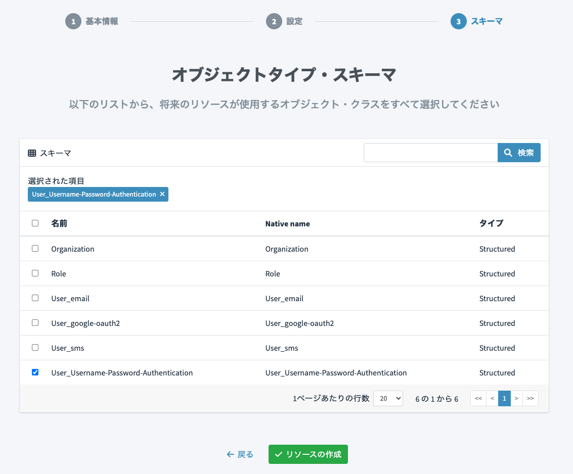573x474 pixels.
Task: Click the table grid icon beside スキーマ header
Action: [32, 153]
